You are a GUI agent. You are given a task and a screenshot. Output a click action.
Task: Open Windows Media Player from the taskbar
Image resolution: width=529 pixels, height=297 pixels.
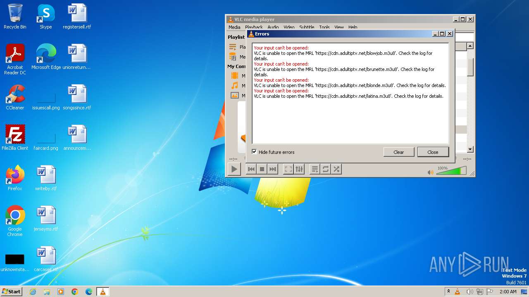point(61,292)
